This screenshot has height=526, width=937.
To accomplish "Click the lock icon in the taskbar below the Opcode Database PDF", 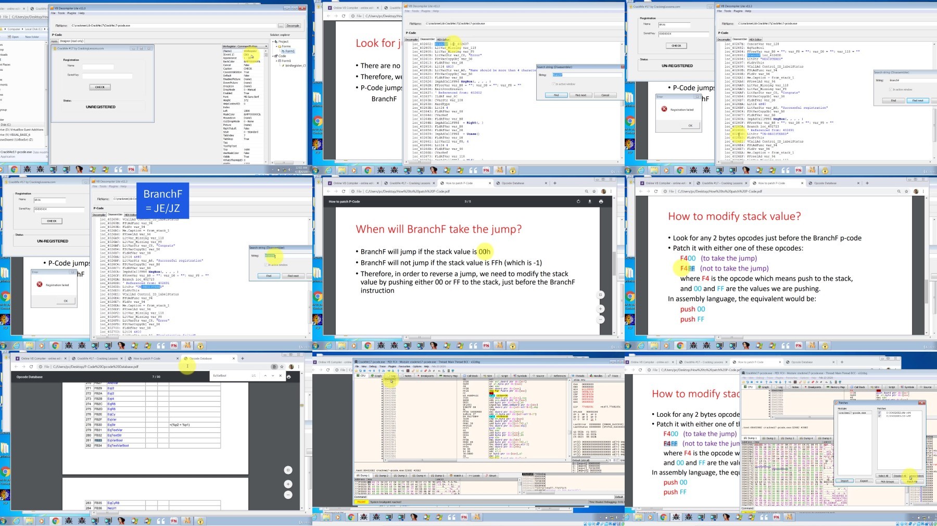I will 200,520.
